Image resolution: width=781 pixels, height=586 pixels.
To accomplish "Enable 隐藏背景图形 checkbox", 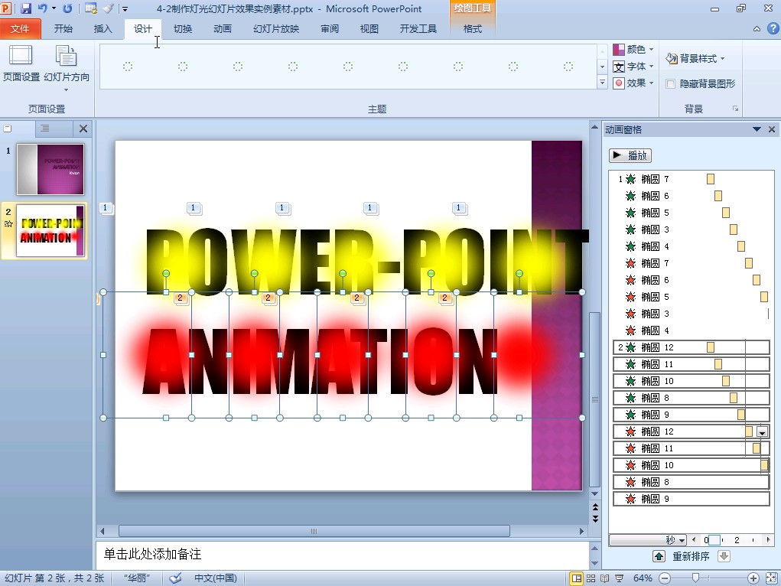I will (671, 84).
